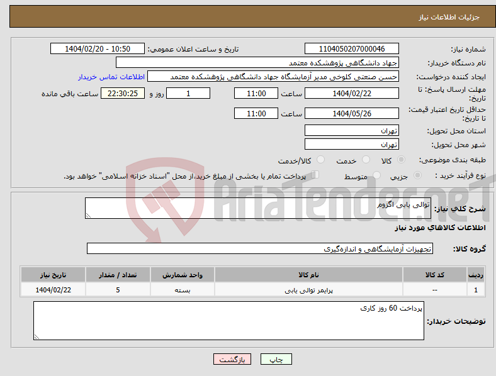Open the اطلاعات تماس خریدار link

point(111,77)
